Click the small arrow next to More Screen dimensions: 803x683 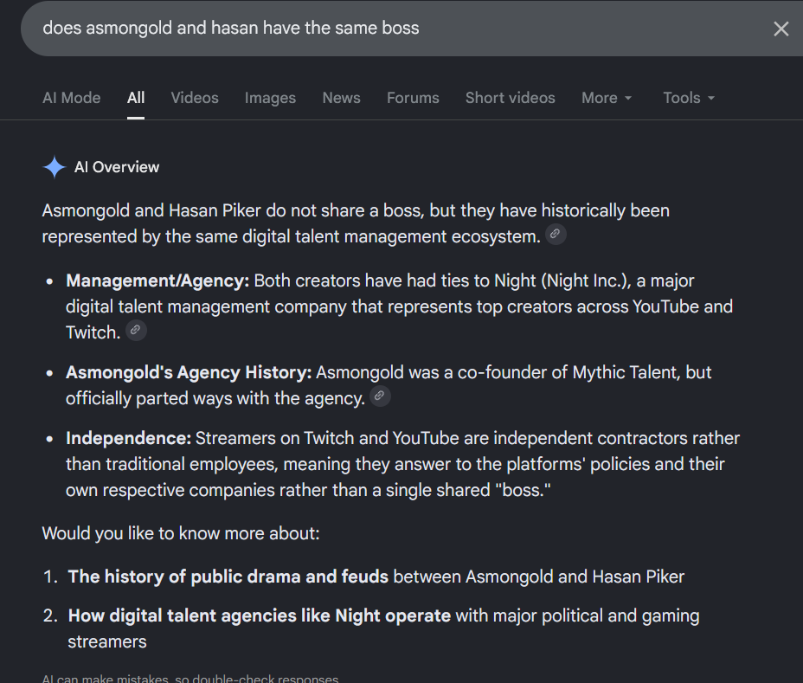628,98
